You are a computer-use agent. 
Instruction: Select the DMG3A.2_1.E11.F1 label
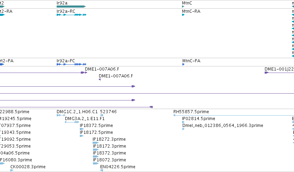coord(85,119)
